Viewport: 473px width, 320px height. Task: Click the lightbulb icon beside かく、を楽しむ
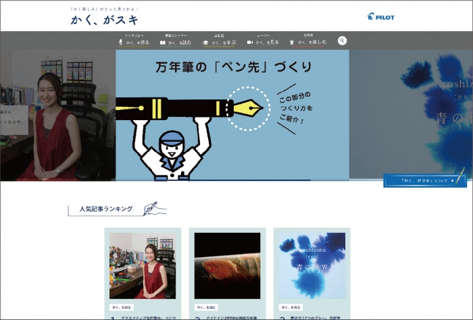click(x=292, y=43)
